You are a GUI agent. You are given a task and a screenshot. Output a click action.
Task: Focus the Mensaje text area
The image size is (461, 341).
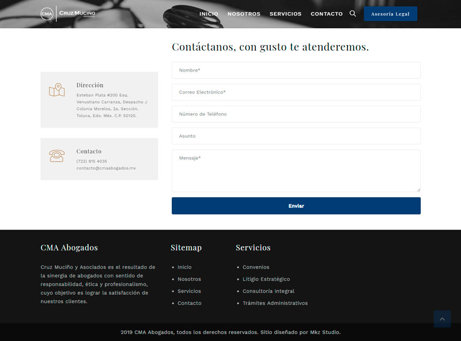point(296,171)
